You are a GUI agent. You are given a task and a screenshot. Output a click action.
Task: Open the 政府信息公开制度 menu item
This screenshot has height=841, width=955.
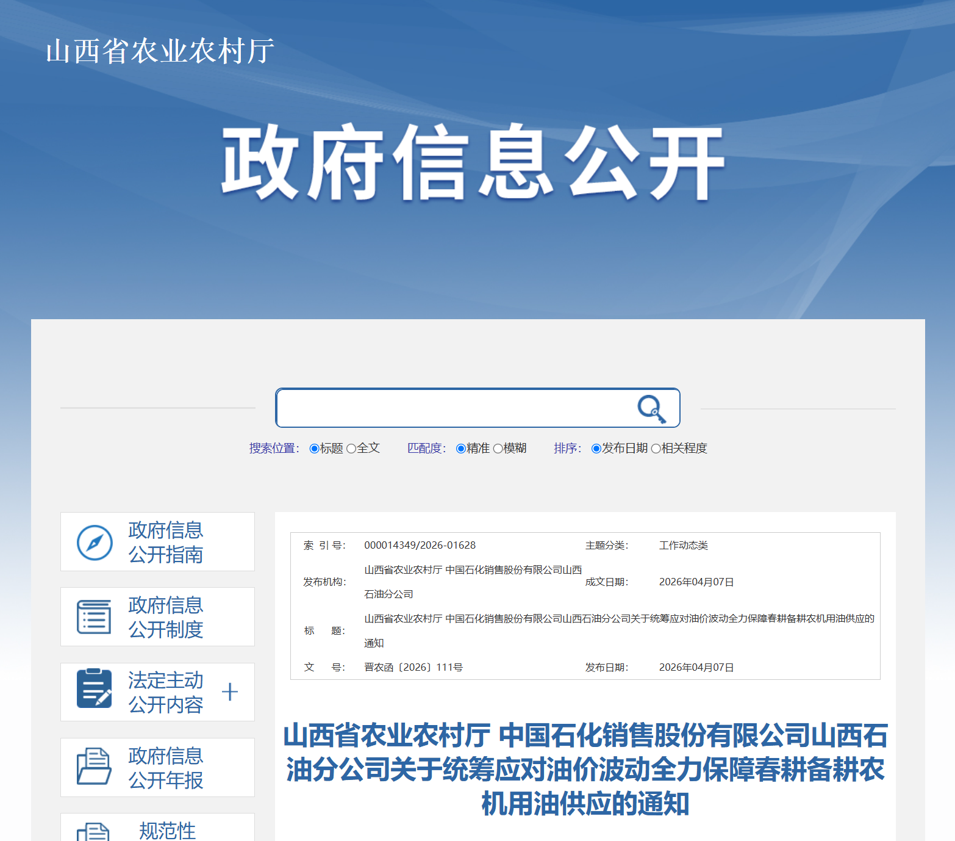coord(165,617)
